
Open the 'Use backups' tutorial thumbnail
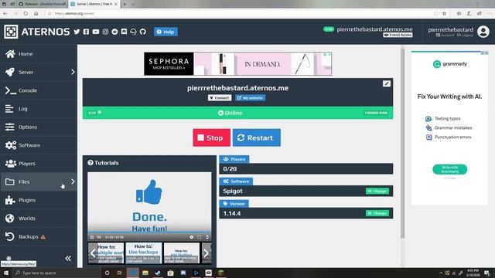coord(144,253)
